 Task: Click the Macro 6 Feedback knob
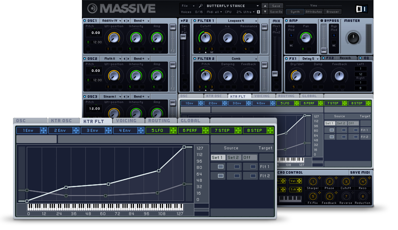[x=329, y=196]
